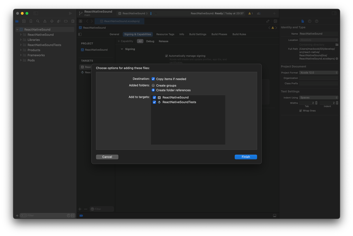
Task: Select the All configuration filter
Action: (140, 41)
